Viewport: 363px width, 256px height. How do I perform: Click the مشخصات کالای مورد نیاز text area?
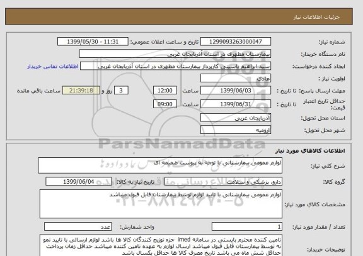point(161,204)
